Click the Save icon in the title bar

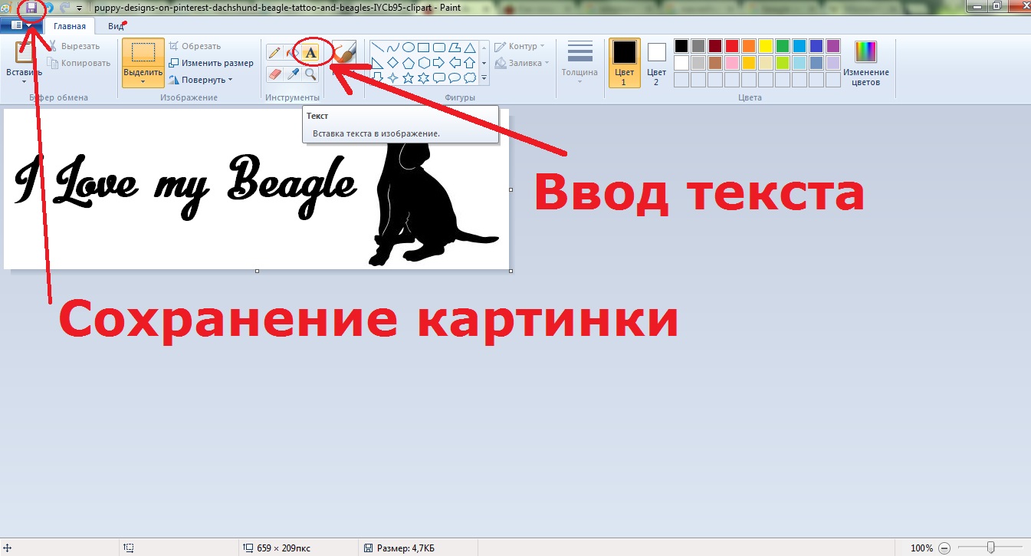click(x=31, y=8)
